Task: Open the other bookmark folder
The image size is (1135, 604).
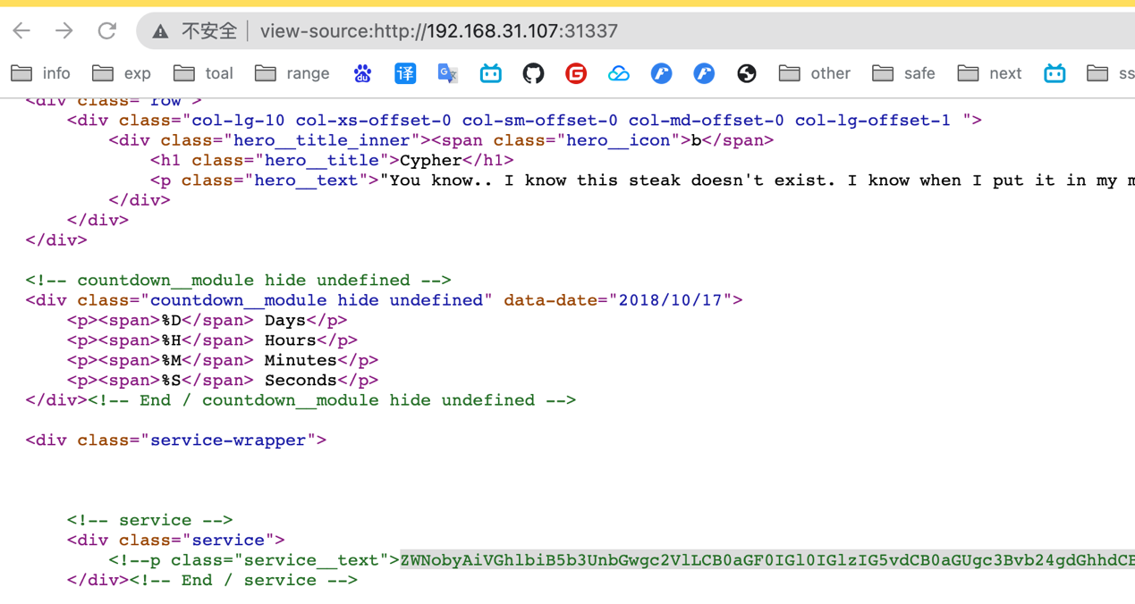Action: [x=815, y=73]
